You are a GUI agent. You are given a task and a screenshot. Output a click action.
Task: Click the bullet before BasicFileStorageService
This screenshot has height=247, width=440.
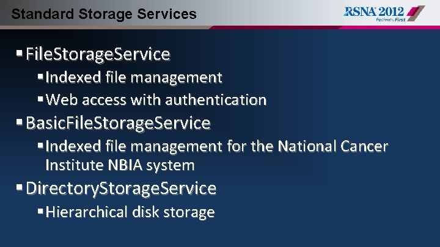(x=20, y=122)
